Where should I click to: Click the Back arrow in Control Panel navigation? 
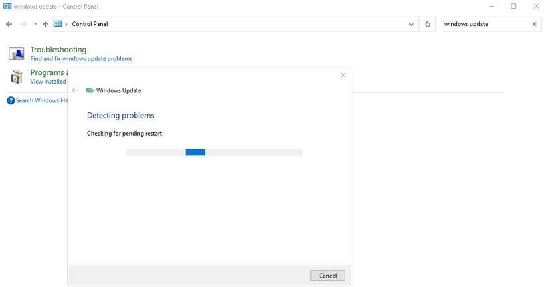[x=9, y=24]
